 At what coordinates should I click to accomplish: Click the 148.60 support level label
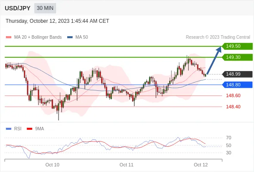coord(233,95)
